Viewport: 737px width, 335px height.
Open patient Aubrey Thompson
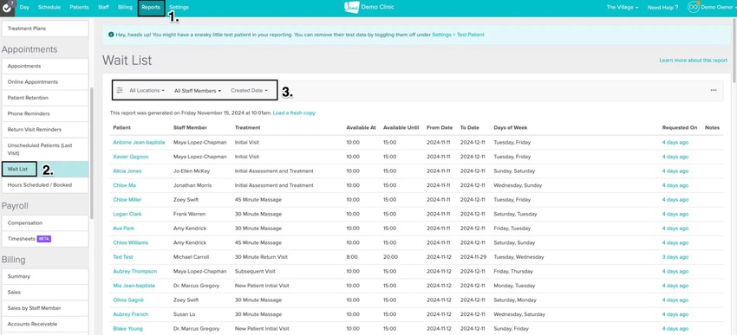135,271
